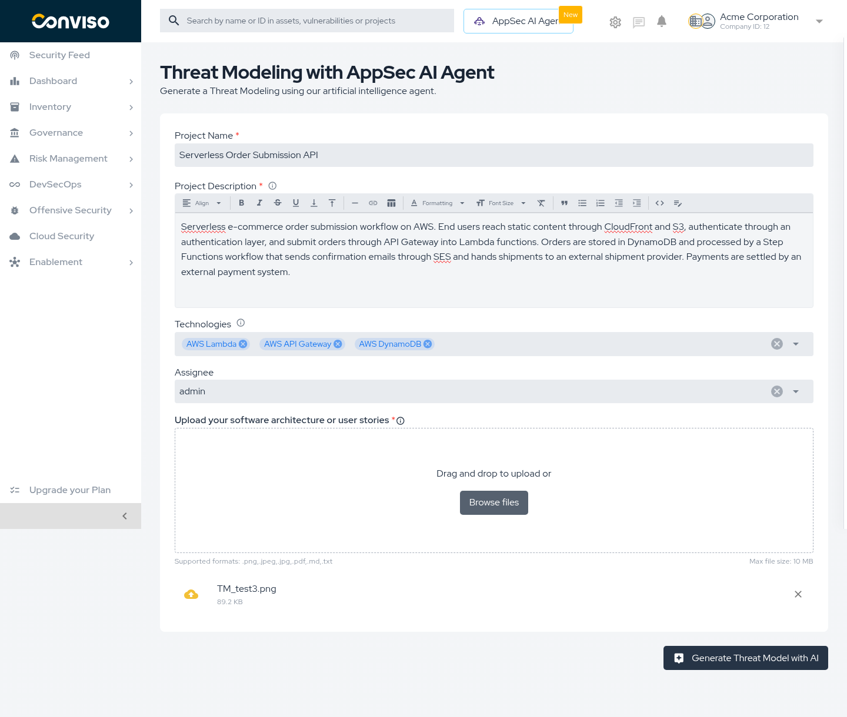Click Generate Threat Model with AI
This screenshot has width=847, height=717.
tap(746, 658)
